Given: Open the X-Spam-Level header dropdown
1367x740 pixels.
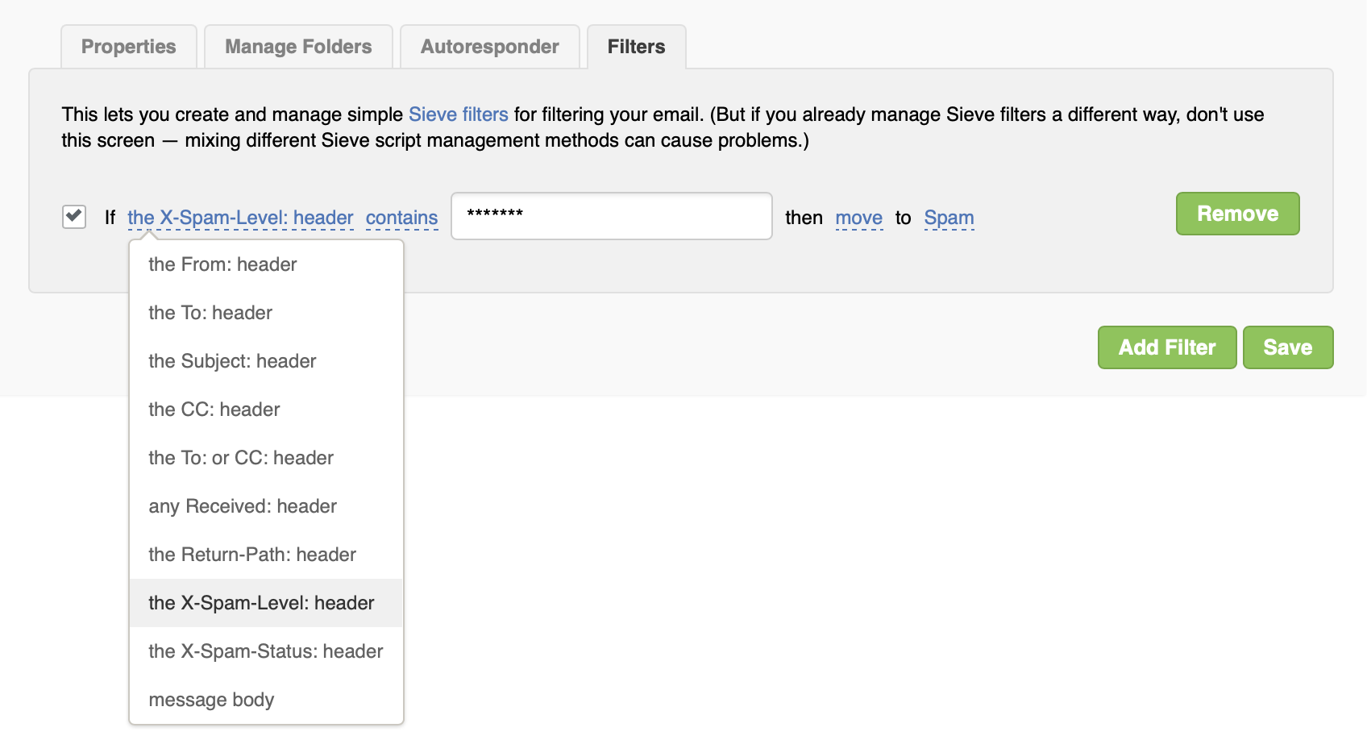Looking at the screenshot, I should [240, 218].
